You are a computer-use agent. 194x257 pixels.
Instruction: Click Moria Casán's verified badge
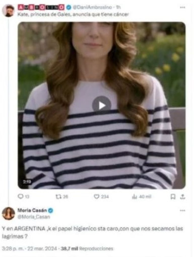51,210
